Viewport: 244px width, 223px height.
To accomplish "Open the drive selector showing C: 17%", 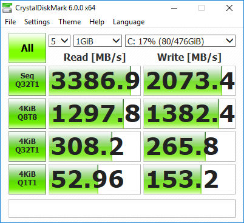I will (180, 41).
